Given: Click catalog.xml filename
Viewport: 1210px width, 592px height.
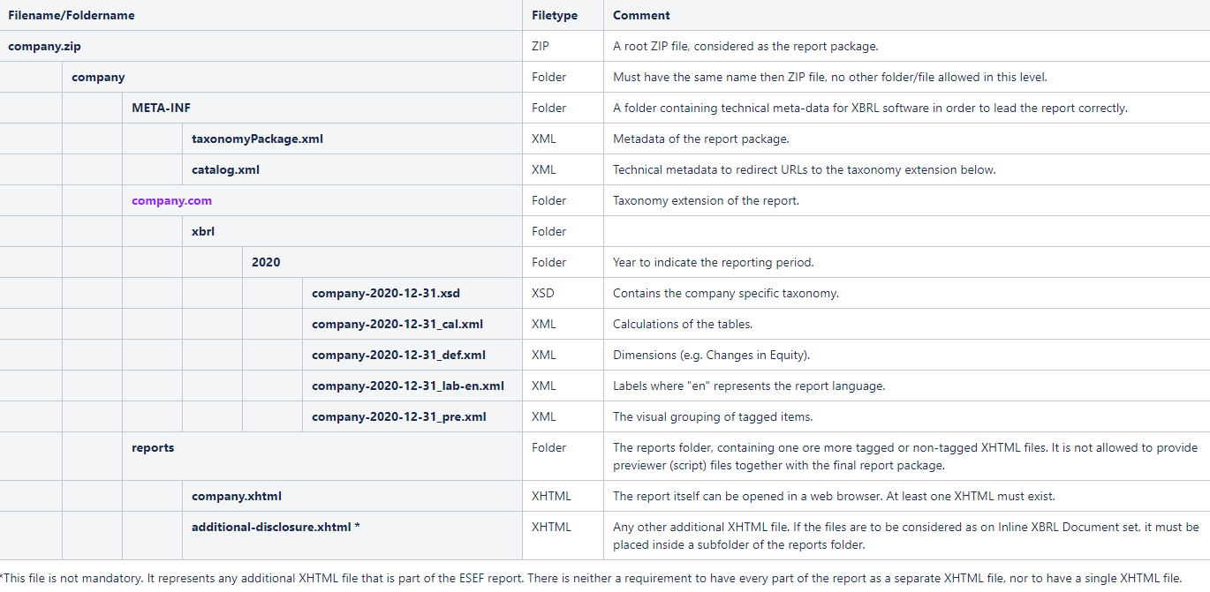Looking at the screenshot, I should point(225,169).
